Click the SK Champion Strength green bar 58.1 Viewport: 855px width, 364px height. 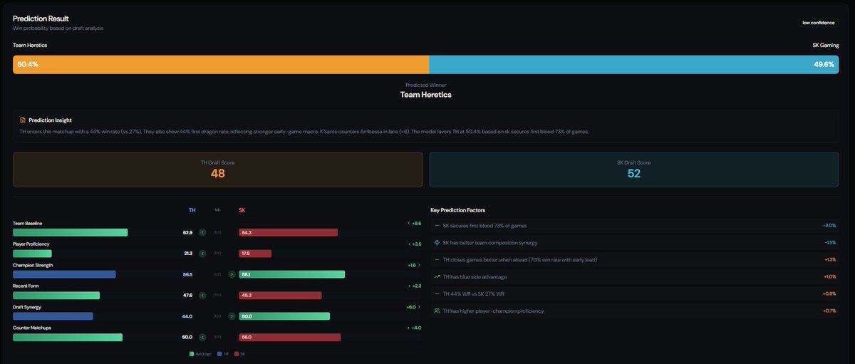click(291, 274)
